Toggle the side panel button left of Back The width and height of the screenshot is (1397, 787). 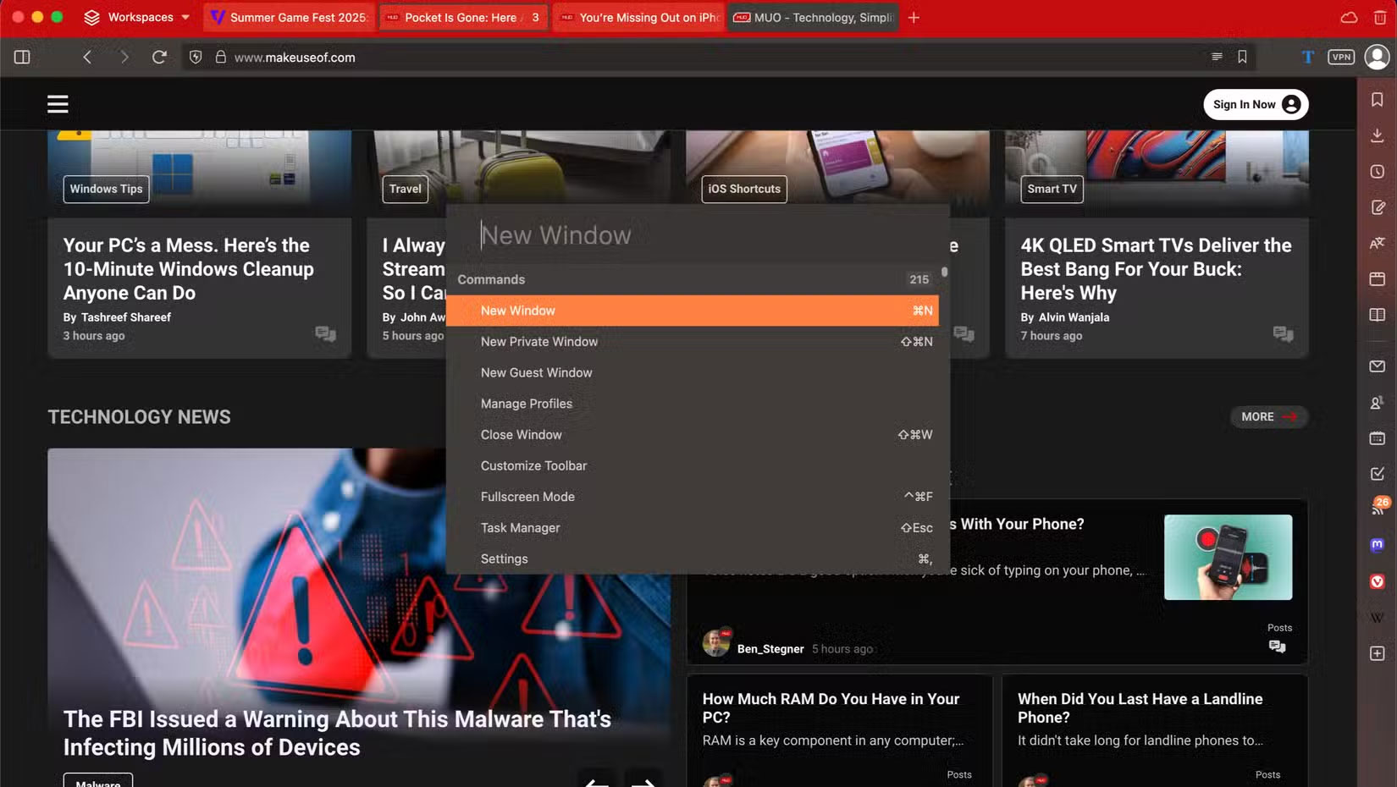[22, 57]
